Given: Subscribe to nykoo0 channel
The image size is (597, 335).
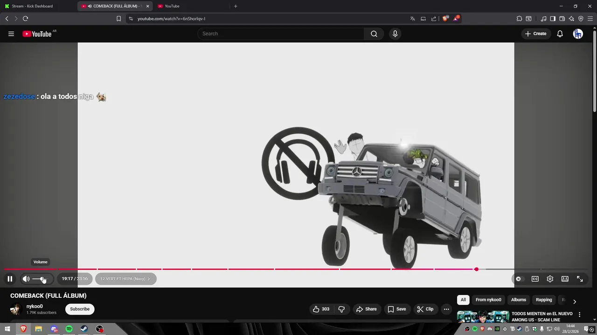Looking at the screenshot, I should 80,309.
